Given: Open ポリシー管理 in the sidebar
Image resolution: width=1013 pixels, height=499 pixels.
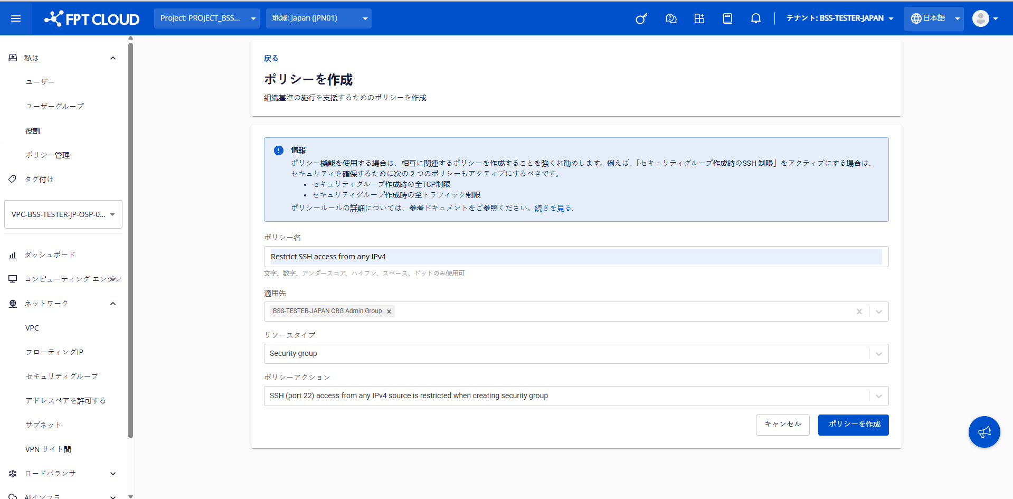Looking at the screenshot, I should (x=48, y=155).
